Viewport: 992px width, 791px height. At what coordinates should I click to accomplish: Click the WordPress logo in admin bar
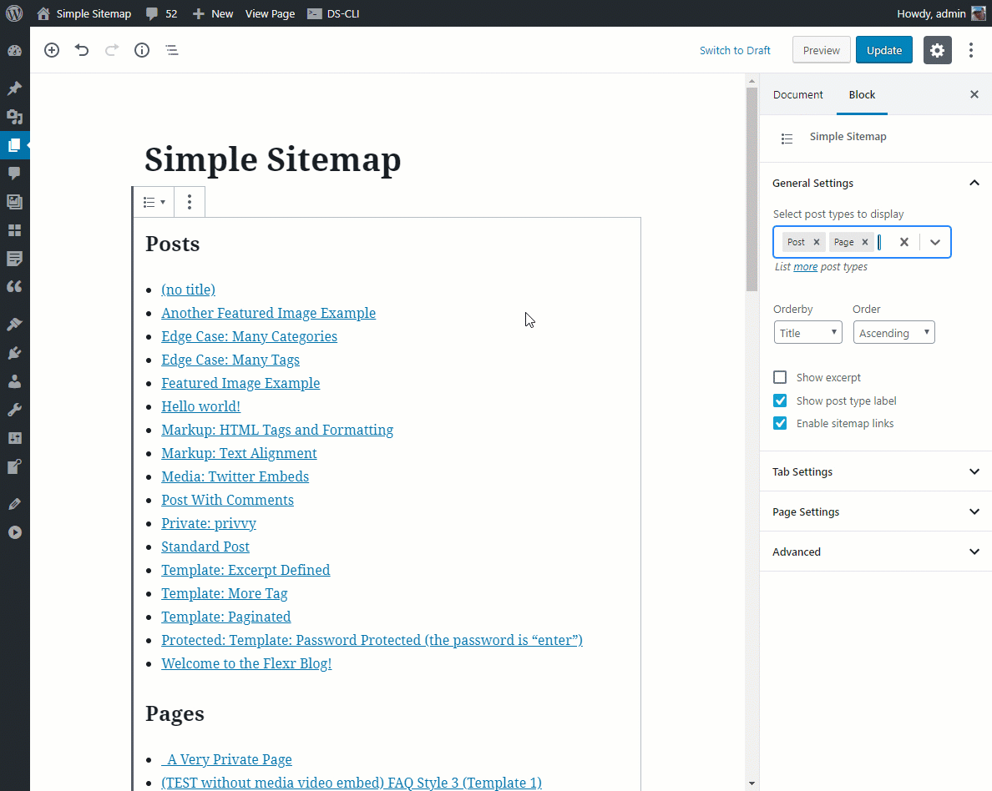tap(14, 13)
